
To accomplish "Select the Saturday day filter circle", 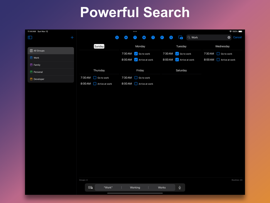I will point(171,38).
